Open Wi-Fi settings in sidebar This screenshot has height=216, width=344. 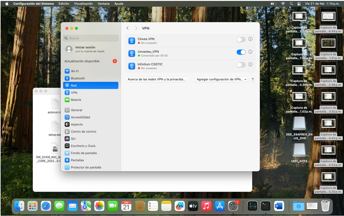point(74,71)
